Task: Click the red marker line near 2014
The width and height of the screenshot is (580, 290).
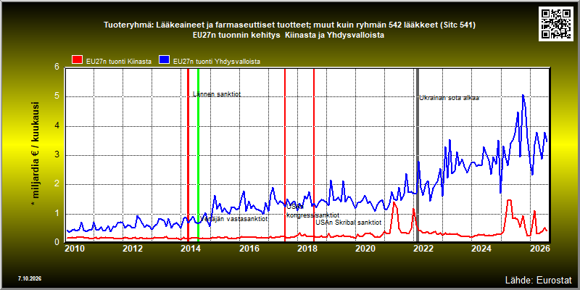Action: pyautogui.click(x=188, y=155)
